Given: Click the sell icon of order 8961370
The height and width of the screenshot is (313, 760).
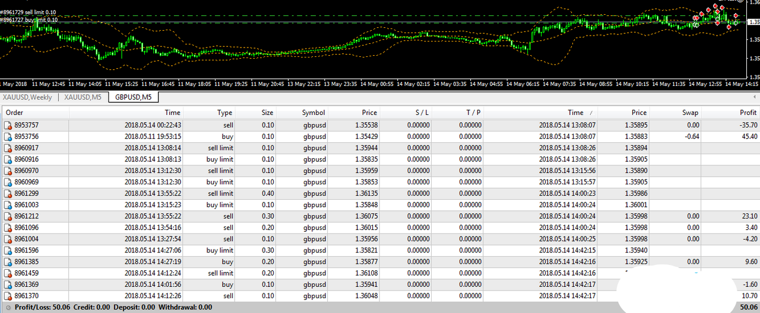Looking at the screenshot, I should [8, 296].
